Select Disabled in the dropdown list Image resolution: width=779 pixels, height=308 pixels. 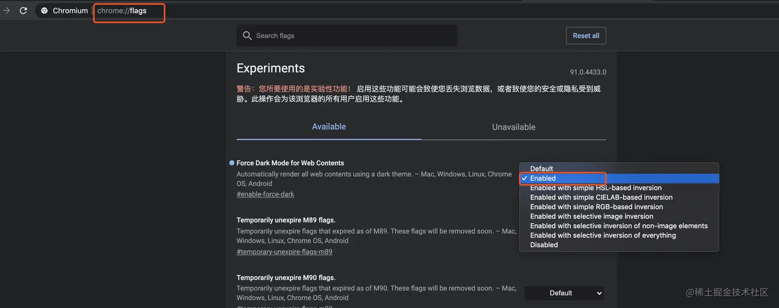(x=544, y=245)
